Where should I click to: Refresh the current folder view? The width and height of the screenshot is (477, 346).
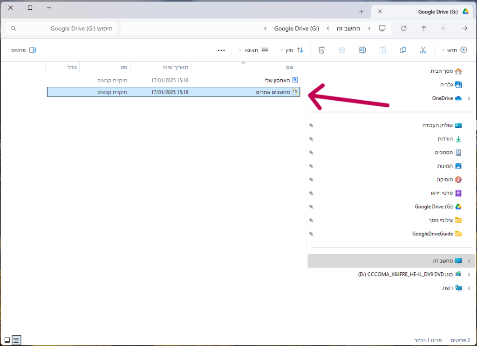(404, 28)
